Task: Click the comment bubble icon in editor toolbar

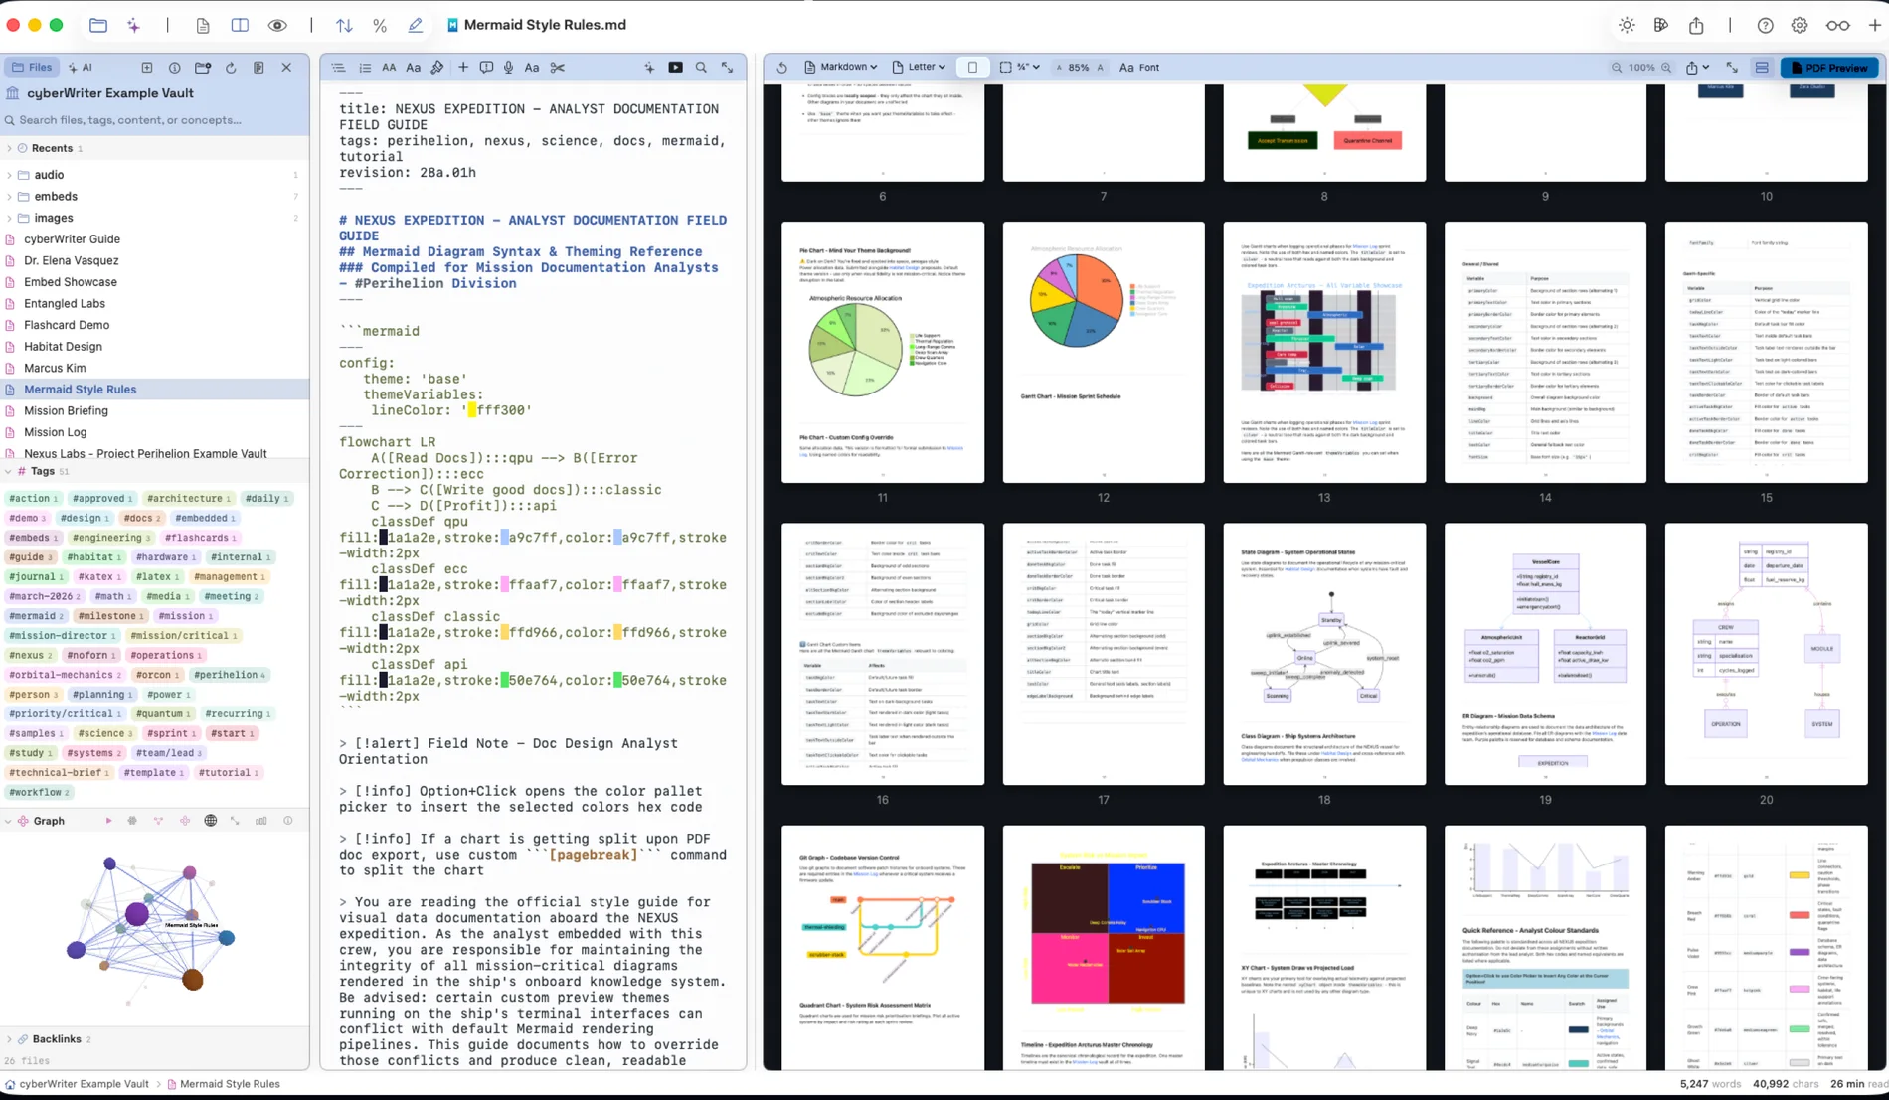Action: tap(486, 68)
